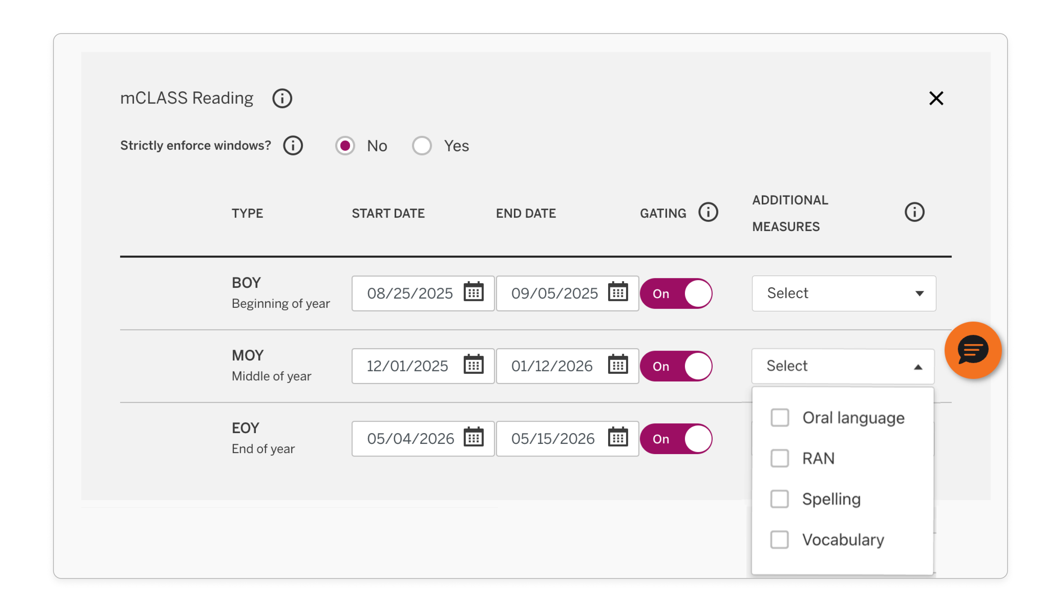
Task: Open calendar for EOY start date
Action: click(x=473, y=438)
